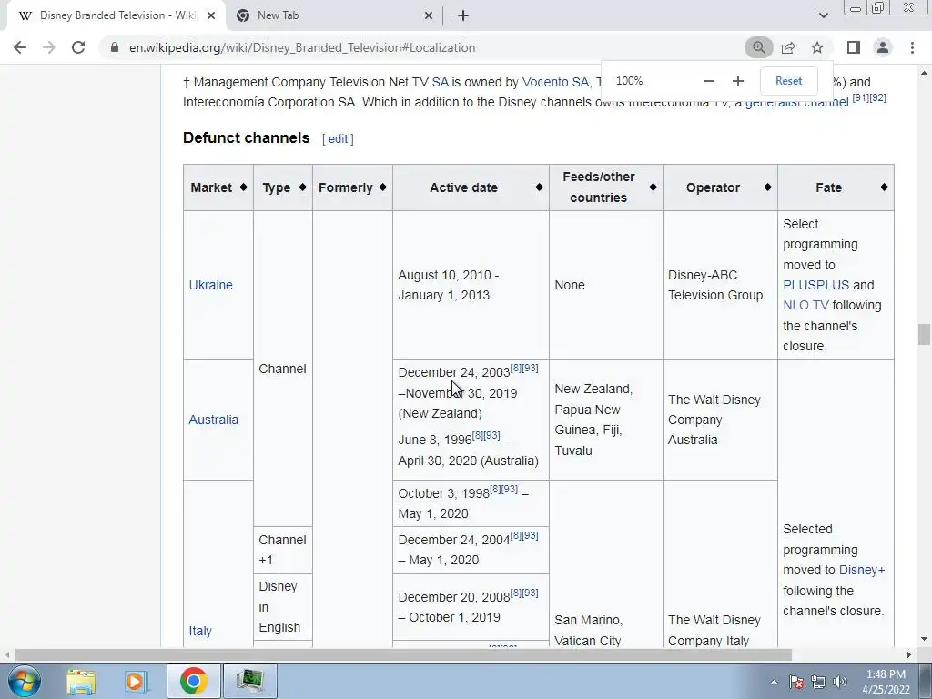The image size is (932, 699).
Task: Open the media player taskbar icon
Action: click(136, 681)
